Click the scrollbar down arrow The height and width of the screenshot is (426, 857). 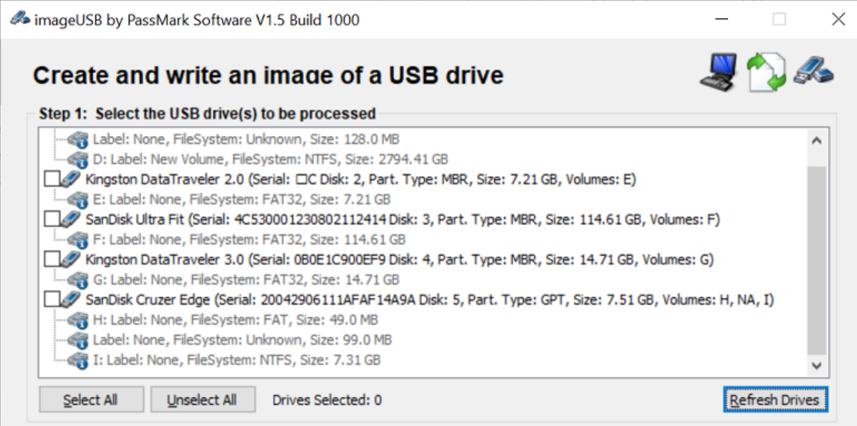pos(816,364)
